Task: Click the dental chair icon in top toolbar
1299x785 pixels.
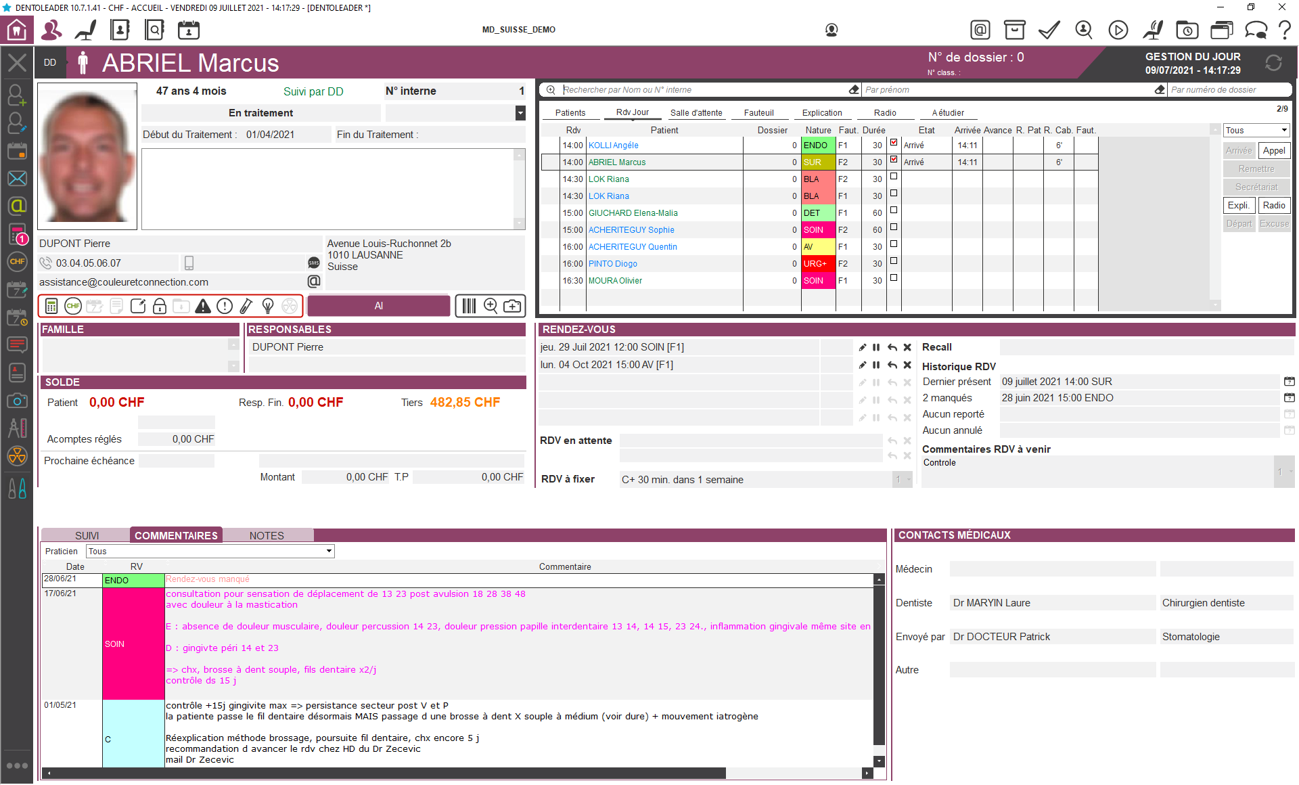Action: 86,30
